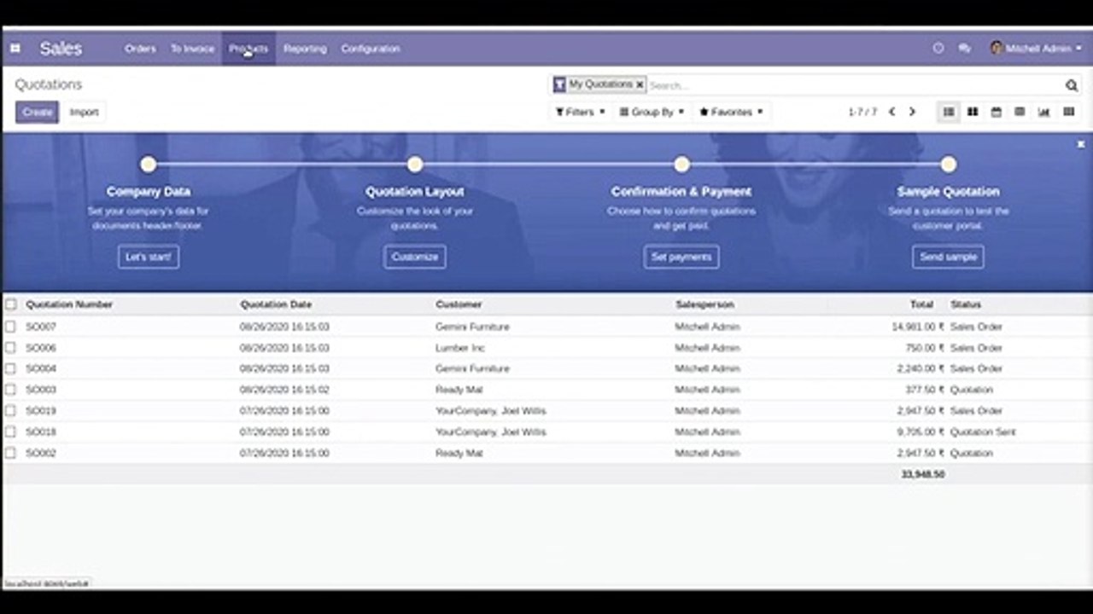Screen dimensions: 1093x614
Task: Click the Send sample button
Action: (948, 257)
